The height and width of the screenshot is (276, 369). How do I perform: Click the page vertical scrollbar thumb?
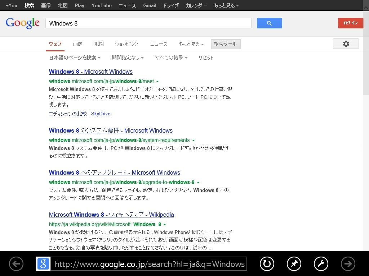tap(366, 53)
